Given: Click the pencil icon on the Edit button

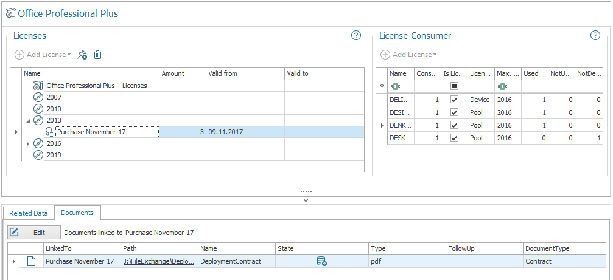Looking at the screenshot, I should [14, 233].
